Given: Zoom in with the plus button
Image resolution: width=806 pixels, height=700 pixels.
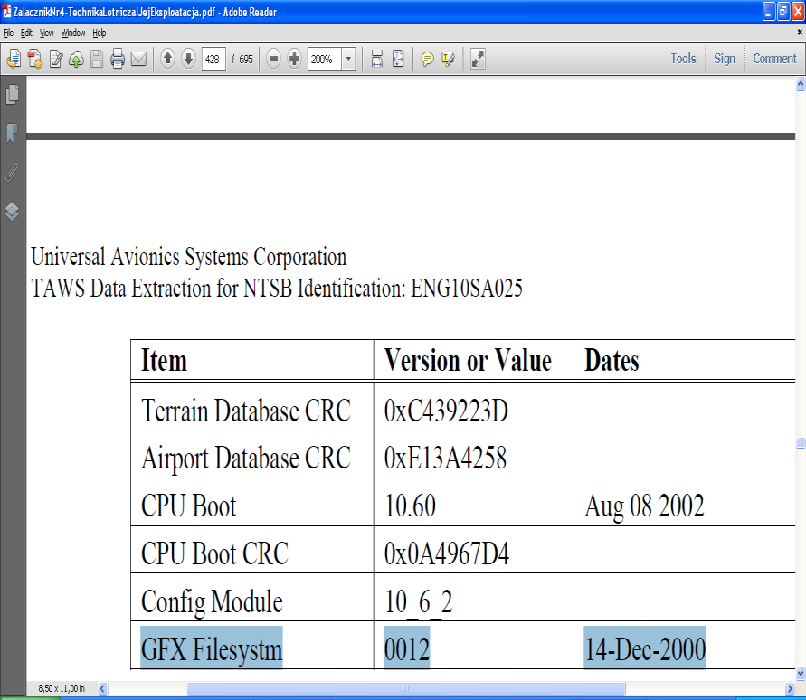Looking at the screenshot, I should (x=294, y=59).
